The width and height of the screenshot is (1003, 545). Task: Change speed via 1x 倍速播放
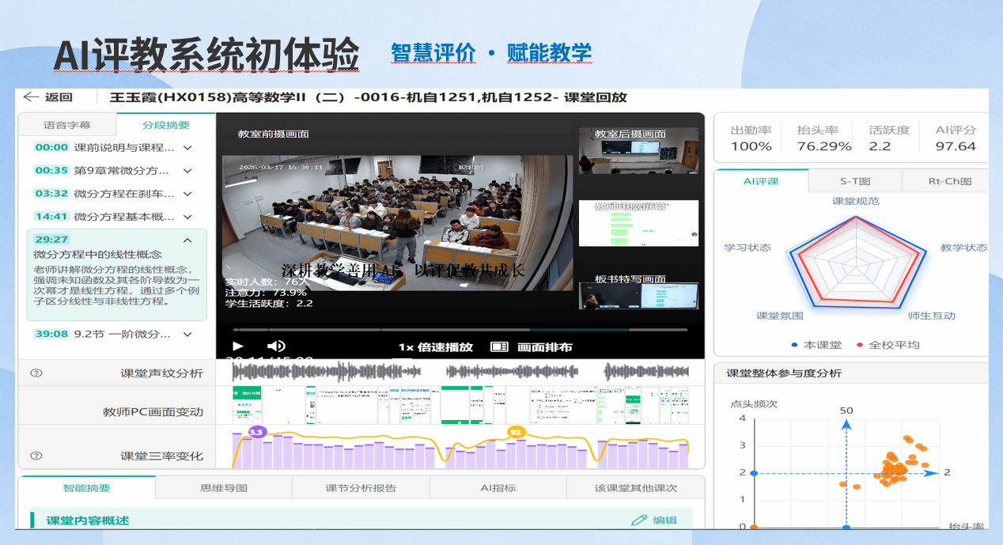[x=435, y=347]
